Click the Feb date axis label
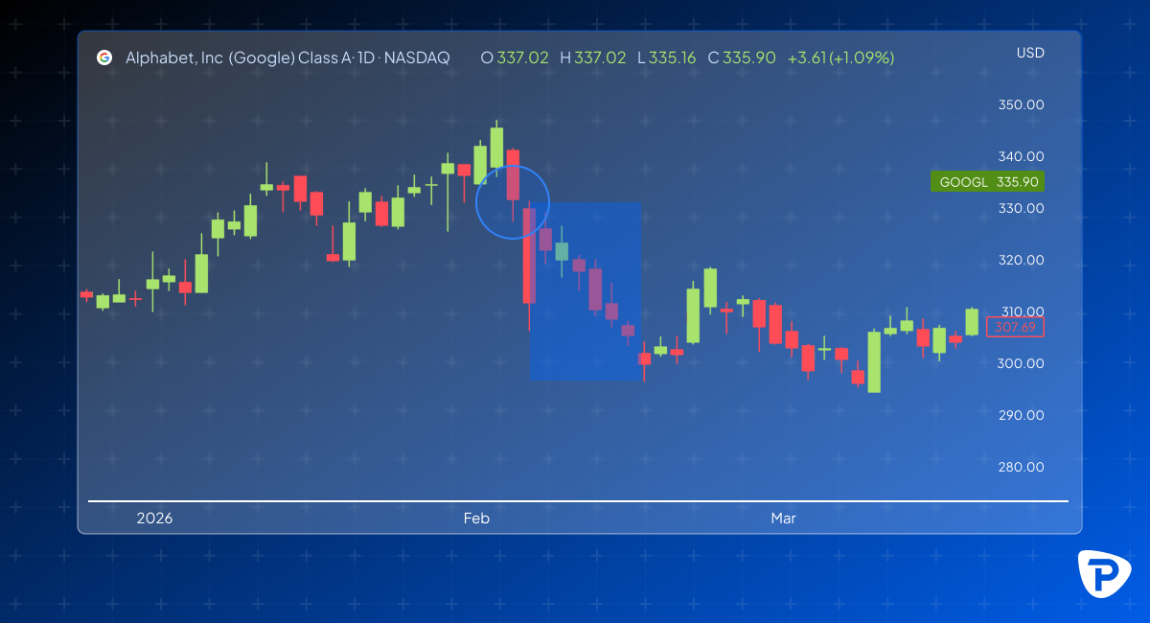The width and height of the screenshot is (1150, 623). (476, 519)
